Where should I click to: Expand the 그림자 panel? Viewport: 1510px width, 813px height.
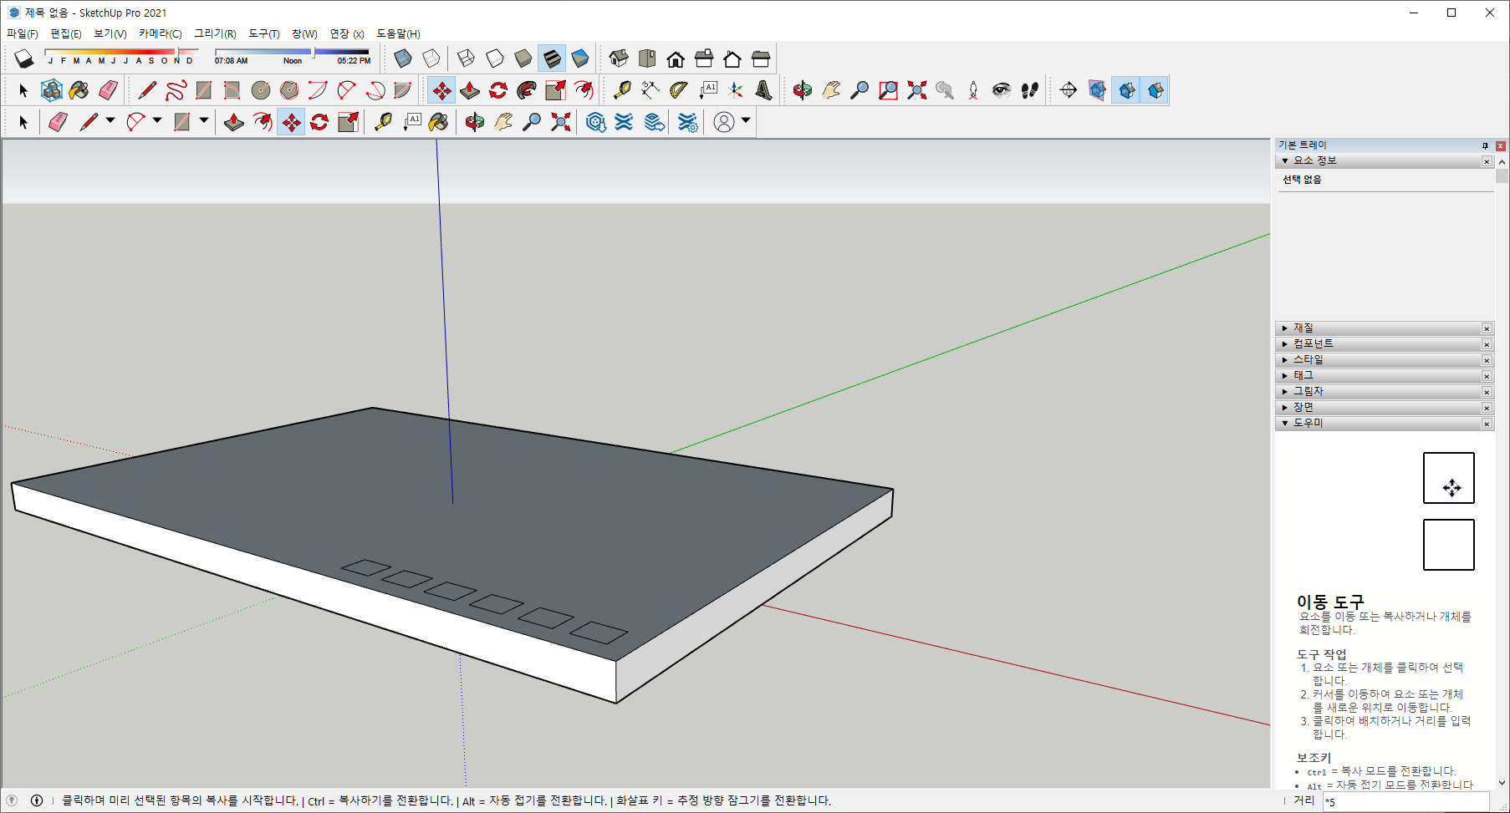pos(1285,392)
